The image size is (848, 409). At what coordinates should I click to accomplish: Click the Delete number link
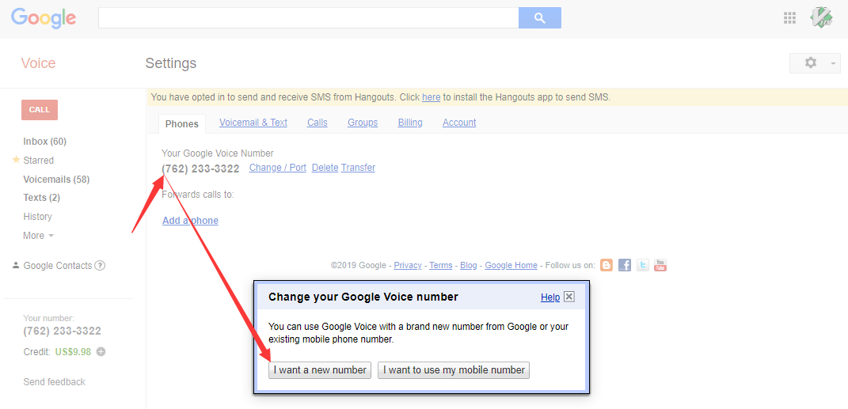coord(325,168)
